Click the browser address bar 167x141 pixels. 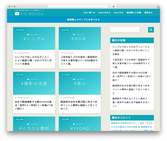[x=79, y=7]
